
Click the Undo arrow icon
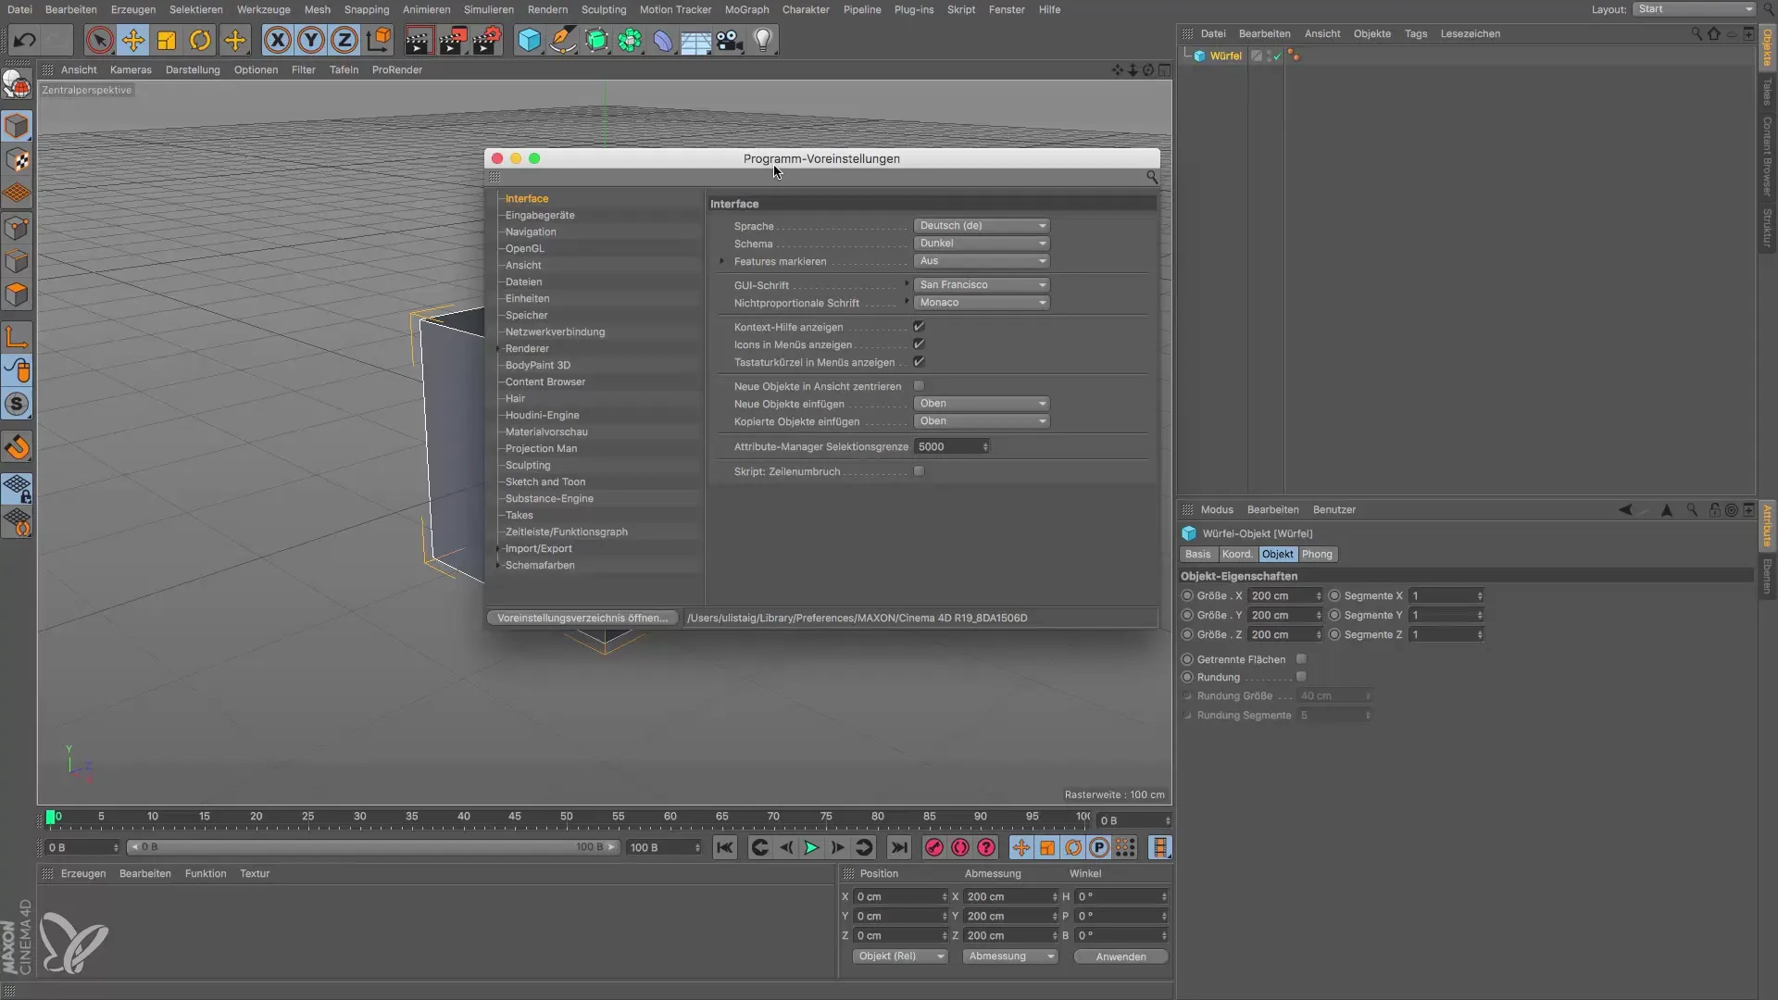click(x=25, y=40)
